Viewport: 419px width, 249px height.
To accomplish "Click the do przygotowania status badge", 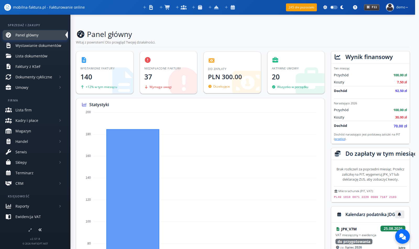I will (x=354, y=242).
